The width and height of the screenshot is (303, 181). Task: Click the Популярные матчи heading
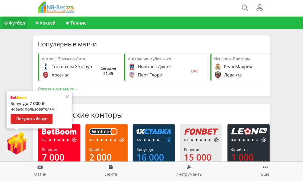click(x=67, y=44)
